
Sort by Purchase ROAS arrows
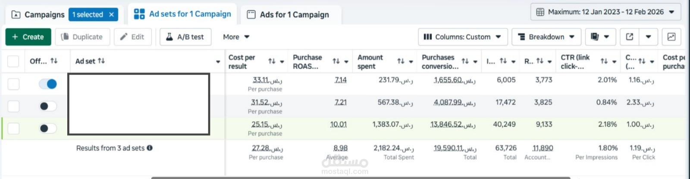(x=336, y=61)
